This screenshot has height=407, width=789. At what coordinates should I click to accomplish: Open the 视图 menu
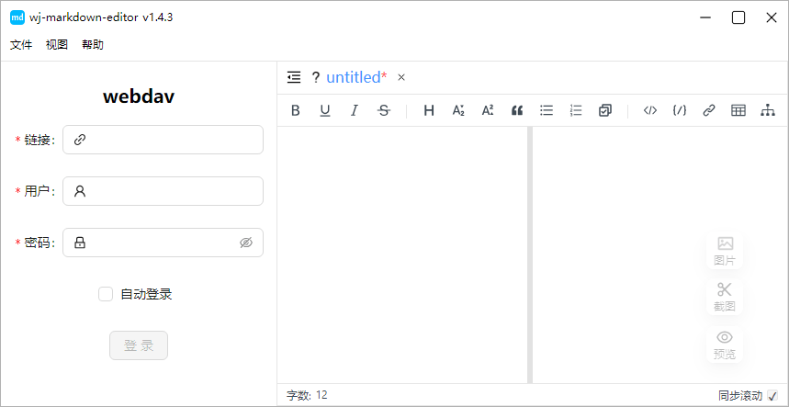57,44
